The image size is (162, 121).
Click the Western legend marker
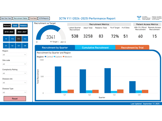pos(64,57)
